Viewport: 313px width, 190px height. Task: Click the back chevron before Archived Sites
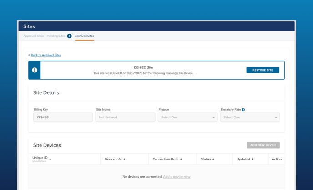click(29, 55)
